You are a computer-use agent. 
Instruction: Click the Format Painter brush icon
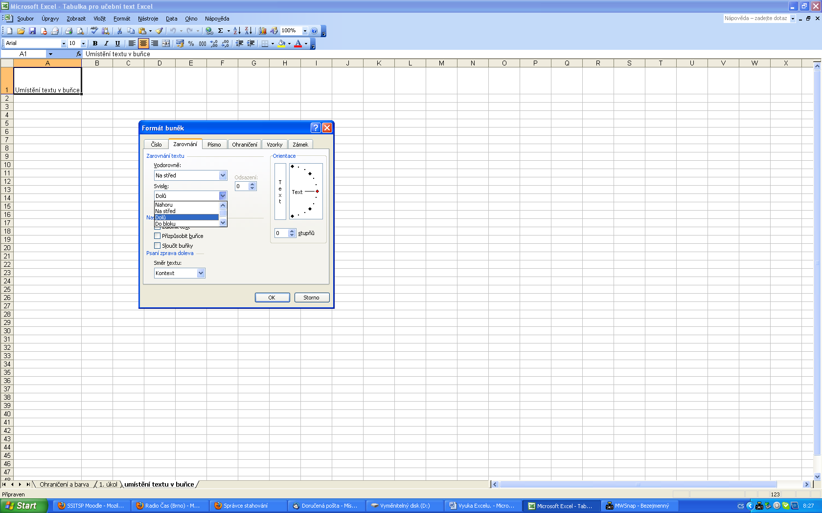160,31
